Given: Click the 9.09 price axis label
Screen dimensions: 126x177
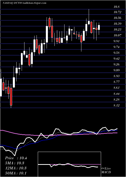Looking at the screenshot, I should point(116,70).
